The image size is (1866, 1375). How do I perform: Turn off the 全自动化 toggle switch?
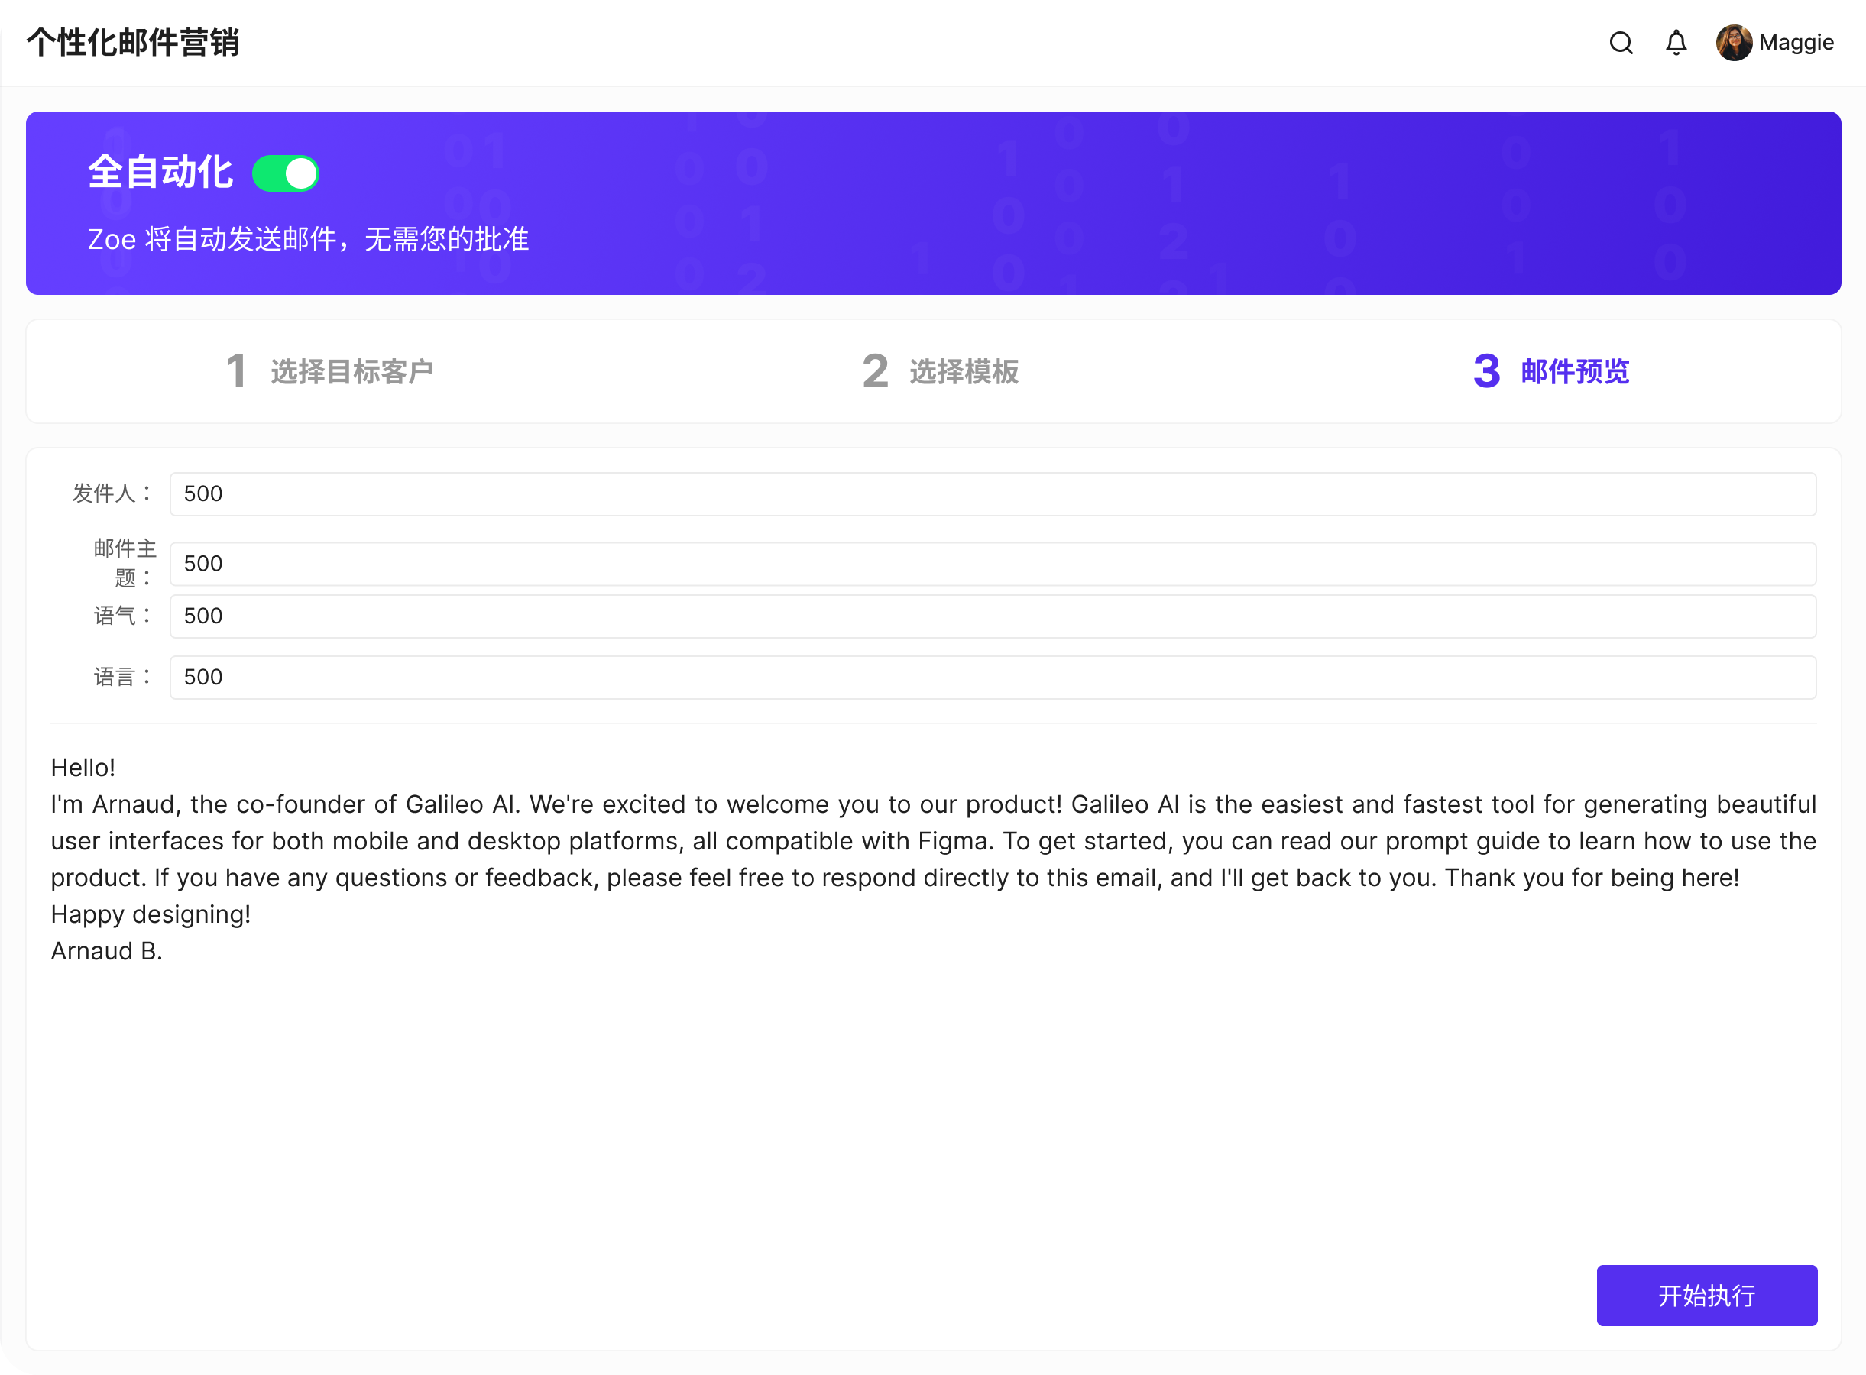pos(286,173)
